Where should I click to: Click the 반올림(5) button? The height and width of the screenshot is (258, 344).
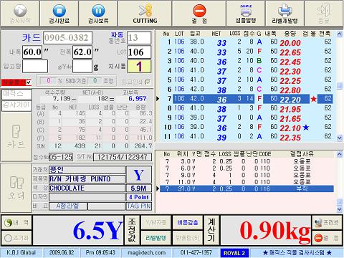(x=188, y=238)
